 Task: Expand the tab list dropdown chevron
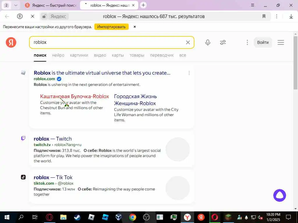pos(16,5)
